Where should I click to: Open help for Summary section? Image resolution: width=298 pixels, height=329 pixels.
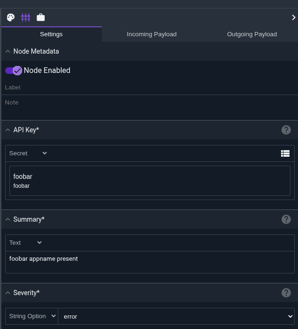(286, 219)
